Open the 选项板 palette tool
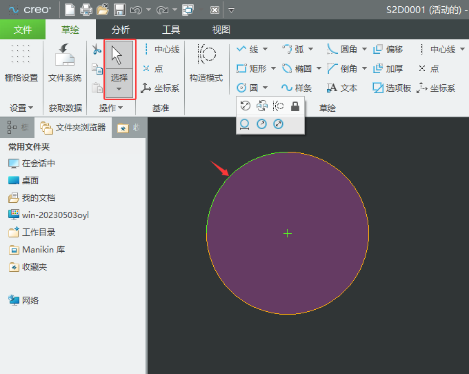 click(392, 88)
